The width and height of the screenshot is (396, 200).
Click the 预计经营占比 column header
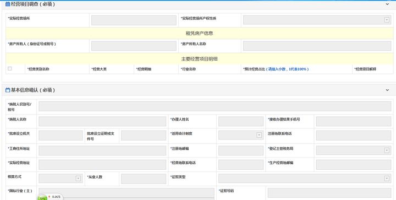tap(276, 69)
